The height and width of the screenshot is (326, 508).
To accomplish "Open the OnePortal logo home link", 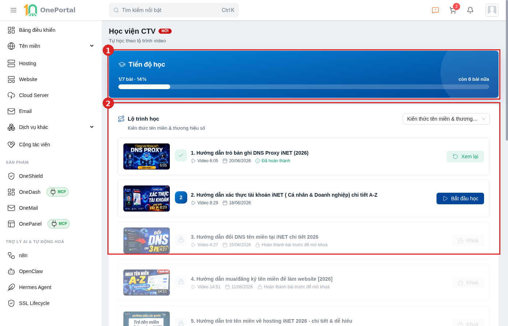I will 50,10.
